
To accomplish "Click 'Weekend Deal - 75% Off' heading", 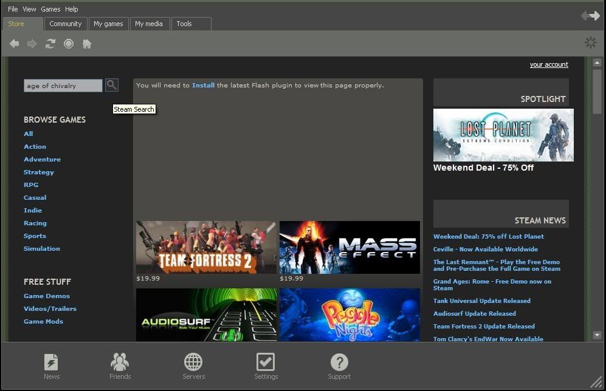I will point(483,168).
